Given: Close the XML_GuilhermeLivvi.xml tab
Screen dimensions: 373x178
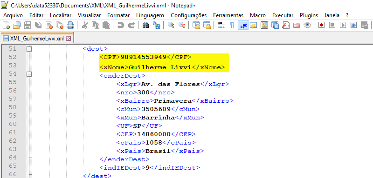Looking at the screenshot, I should click(68, 38).
